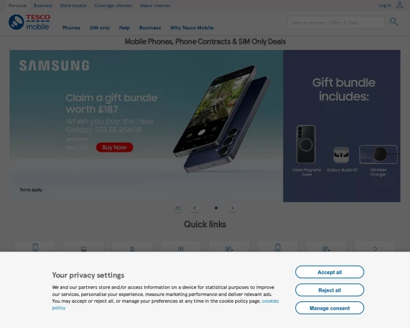Go to previous carousel slide
410x328 pixels.
195,208
